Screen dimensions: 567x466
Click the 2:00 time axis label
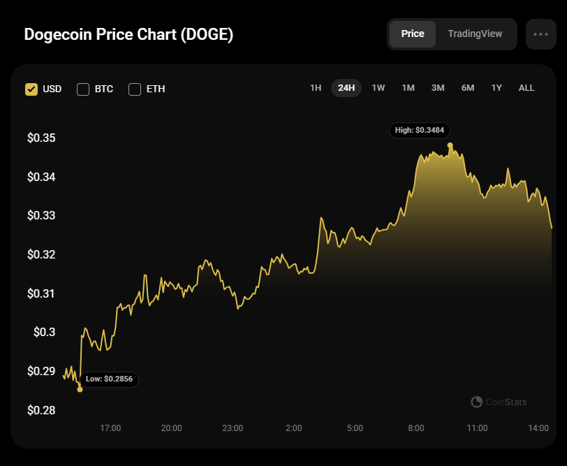pyautogui.click(x=293, y=428)
